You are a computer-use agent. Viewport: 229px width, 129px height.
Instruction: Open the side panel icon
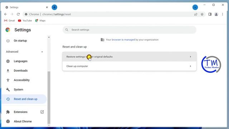pyautogui.click(x=210, y=14)
